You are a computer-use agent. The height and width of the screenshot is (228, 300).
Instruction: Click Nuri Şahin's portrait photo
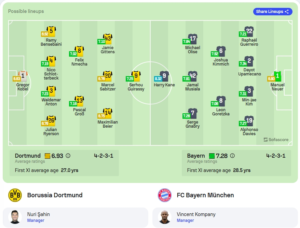click(15, 217)
